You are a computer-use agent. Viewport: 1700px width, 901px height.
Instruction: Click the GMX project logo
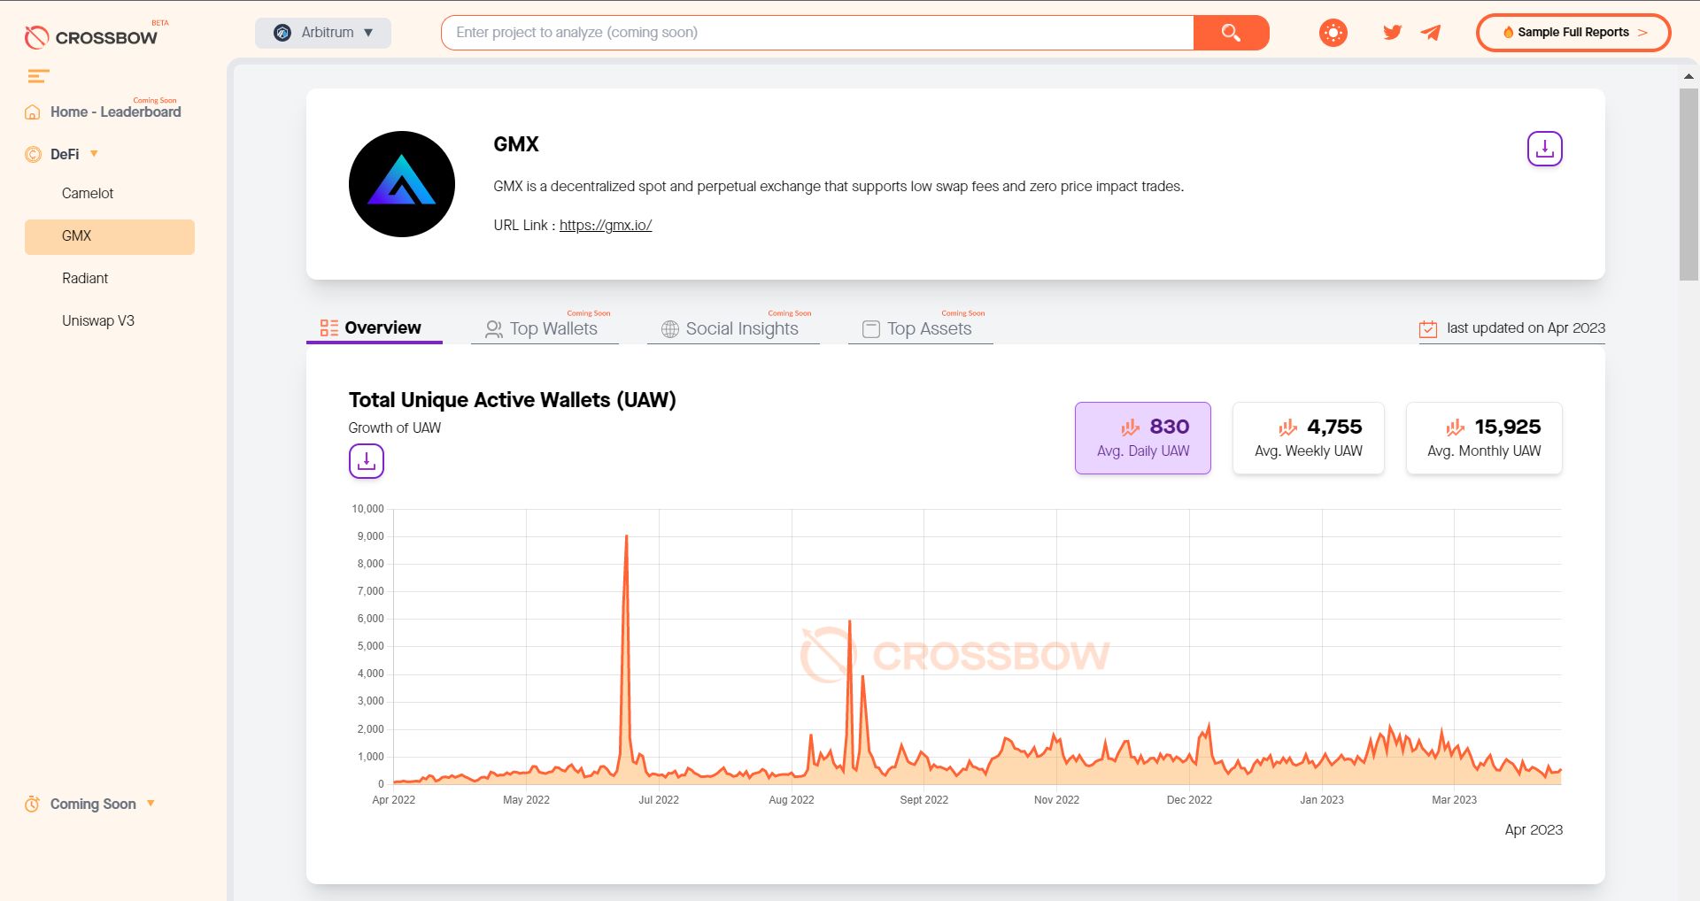(402, 184)
